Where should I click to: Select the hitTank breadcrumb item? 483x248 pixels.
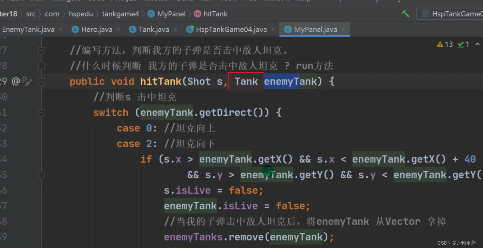point(215,14)
